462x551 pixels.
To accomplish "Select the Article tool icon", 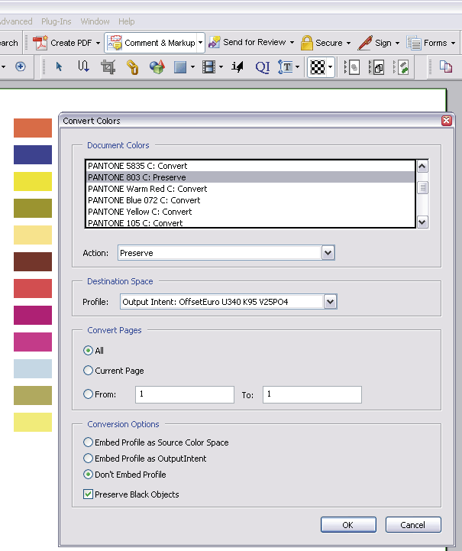I will (x=83, y=66).
